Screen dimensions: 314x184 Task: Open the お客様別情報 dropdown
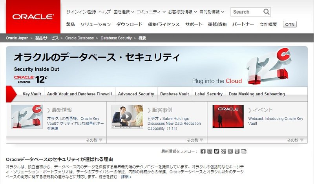[x=183, y=12]
